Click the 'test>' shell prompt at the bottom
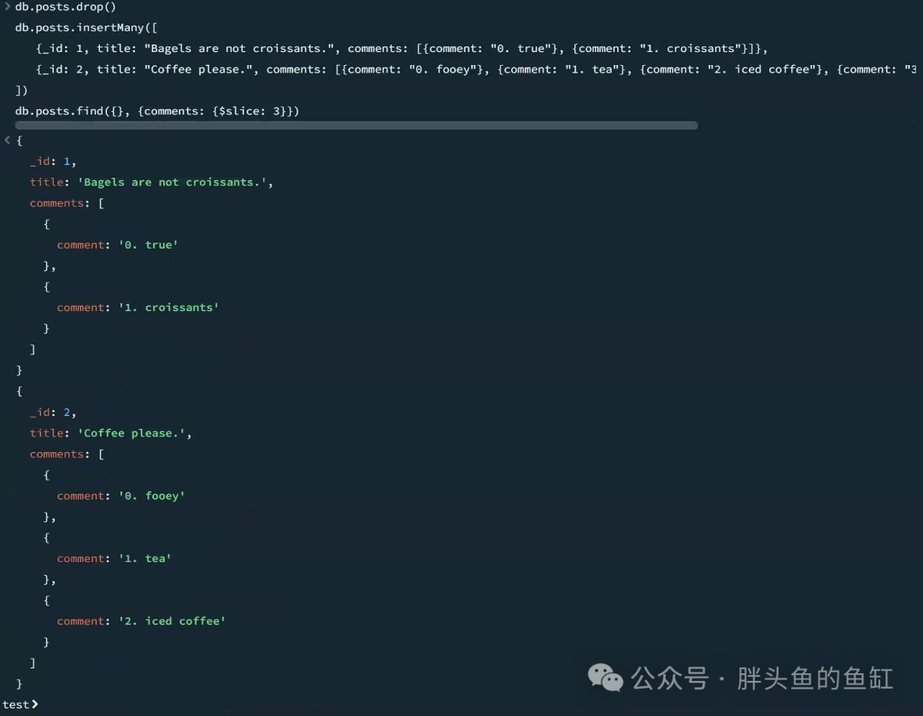Viewport: 923px width, 716px height. pyautogui.click(x=20, y=704)
